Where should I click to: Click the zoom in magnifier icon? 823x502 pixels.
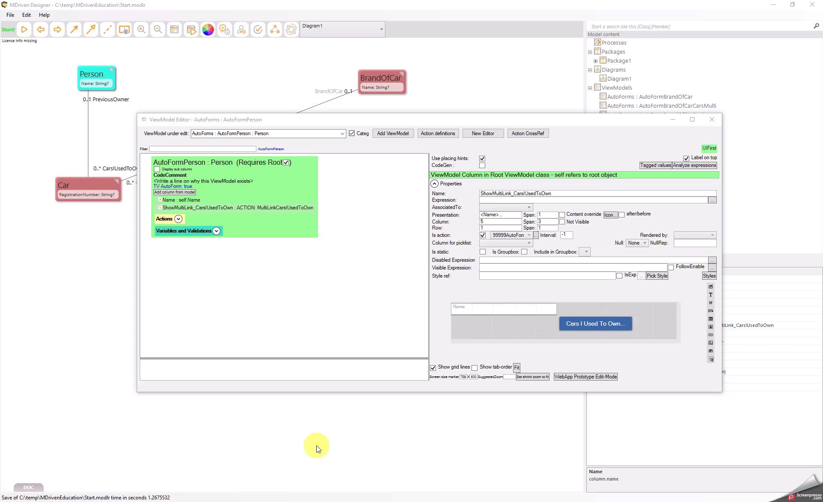[x=141, y=30]
